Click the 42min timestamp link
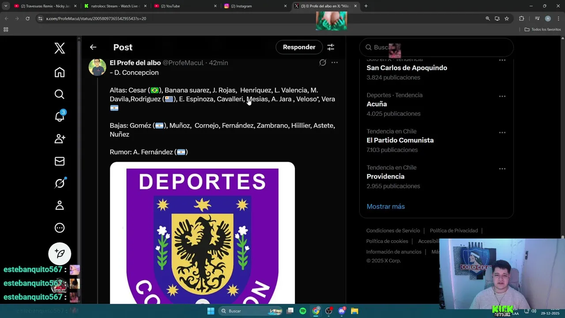Viewport: 565px width, 318px height. (218, 63)
